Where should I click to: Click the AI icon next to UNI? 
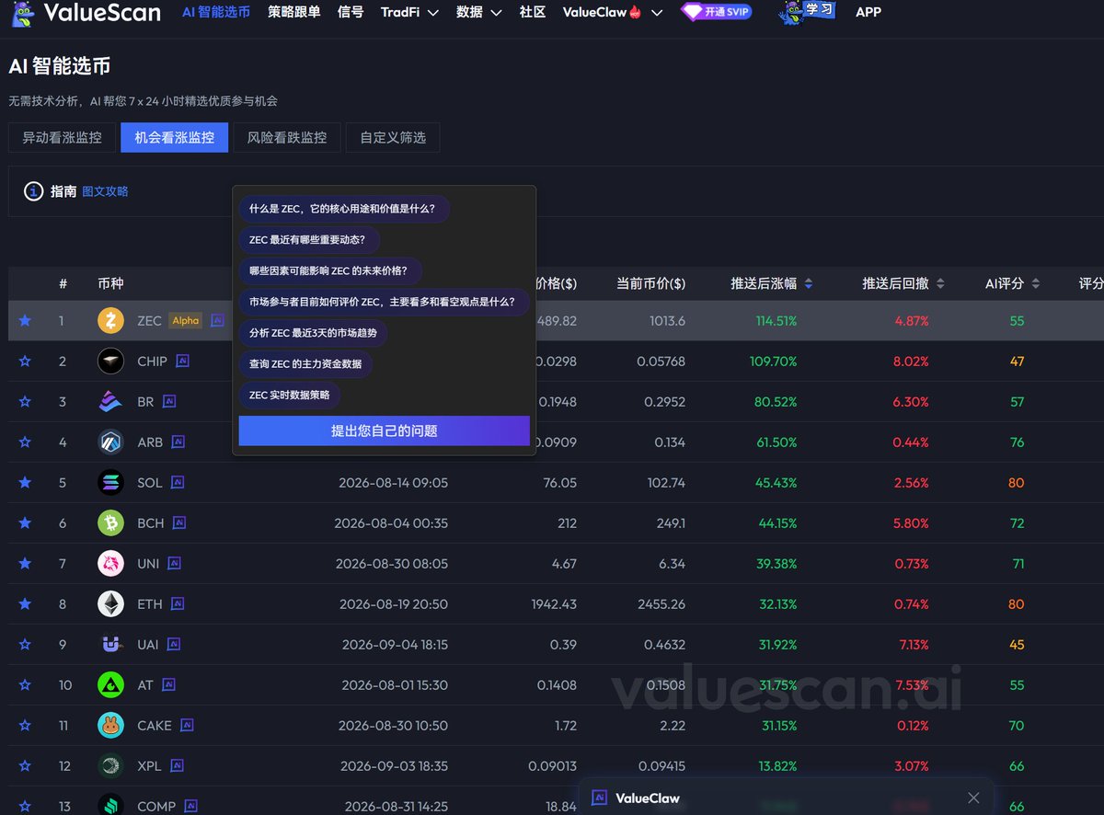pos(174,564)
